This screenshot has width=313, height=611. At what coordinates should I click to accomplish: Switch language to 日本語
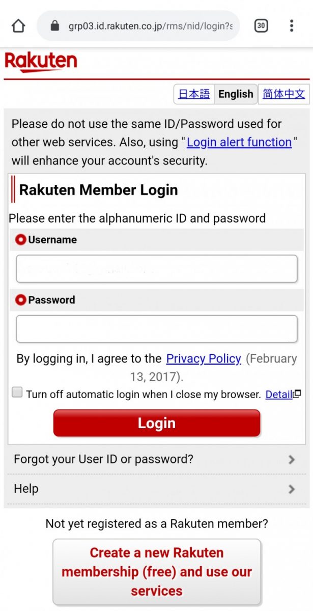[x=194, y=94]
